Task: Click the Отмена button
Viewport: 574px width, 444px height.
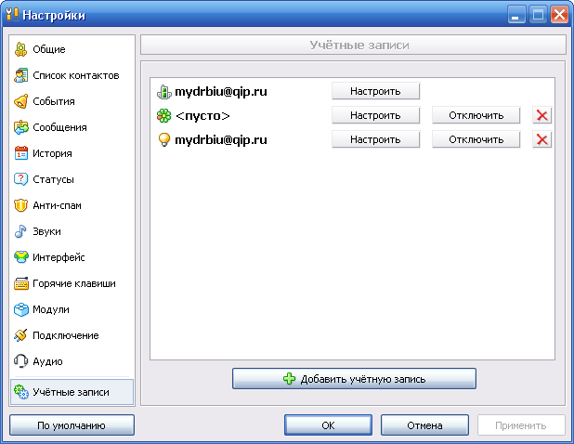Action: click(x=424, y=425)
